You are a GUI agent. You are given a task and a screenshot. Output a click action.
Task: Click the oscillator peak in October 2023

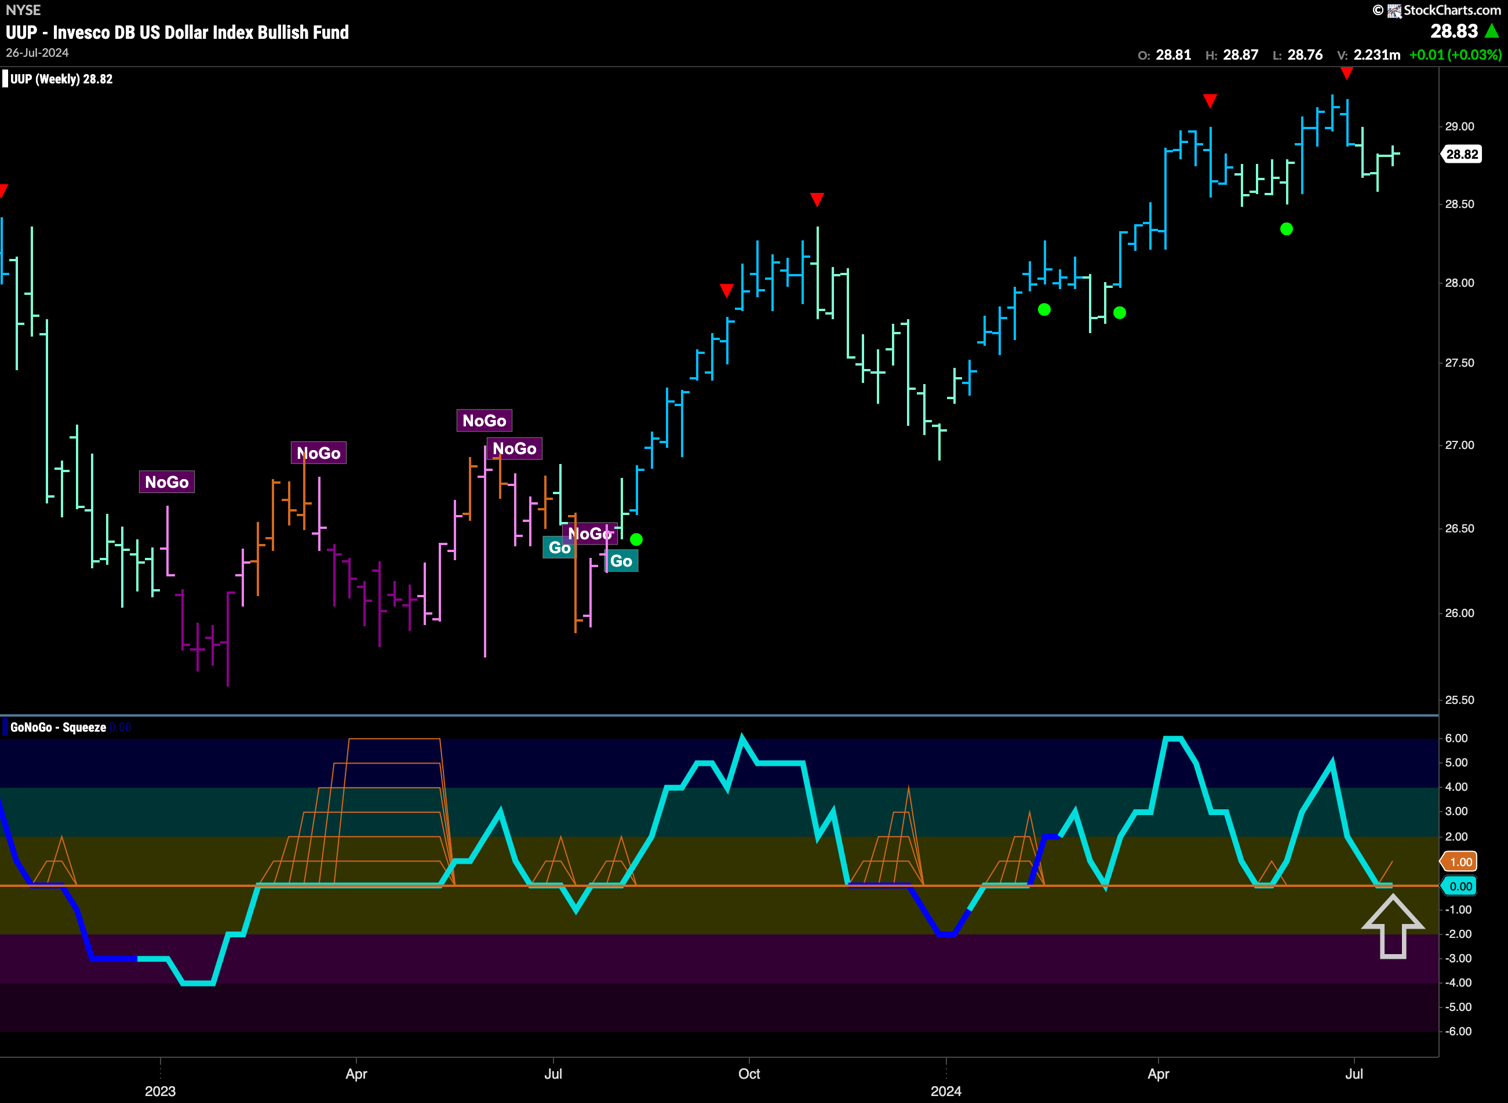(742, 737)
